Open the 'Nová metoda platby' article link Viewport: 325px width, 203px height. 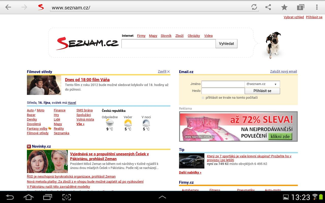(x=85, y=182)
